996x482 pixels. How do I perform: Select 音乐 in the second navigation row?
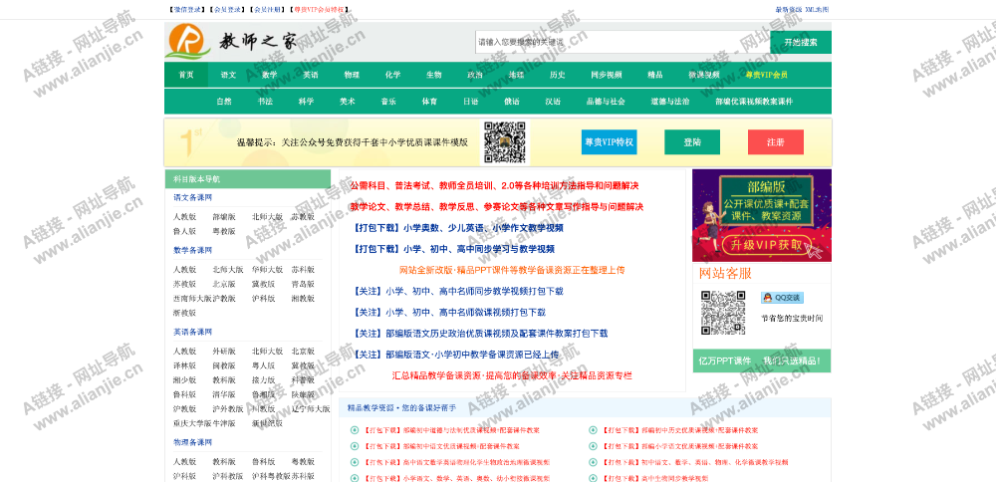pos(388,102)
